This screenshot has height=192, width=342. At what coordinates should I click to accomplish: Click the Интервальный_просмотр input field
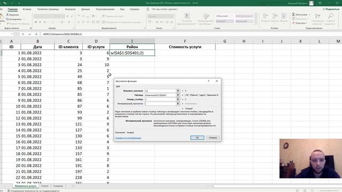[x=160, y=103]
